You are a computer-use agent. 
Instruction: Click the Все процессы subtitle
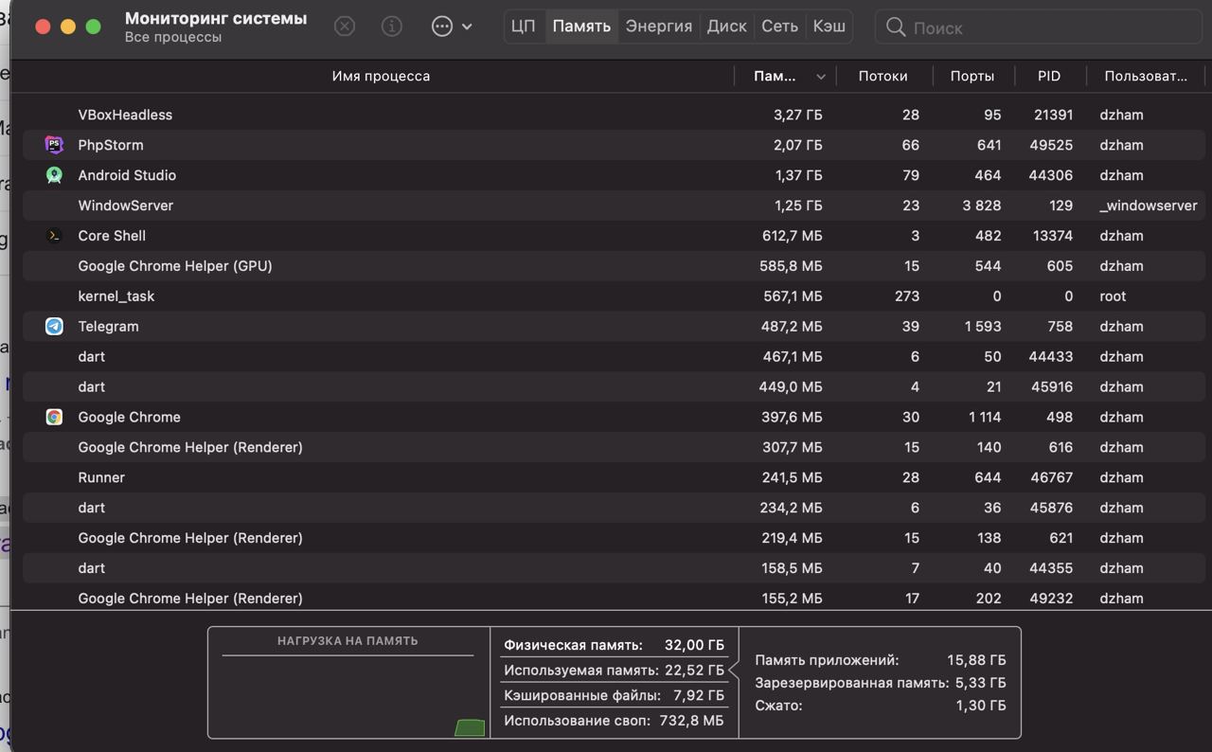(173, 37)
